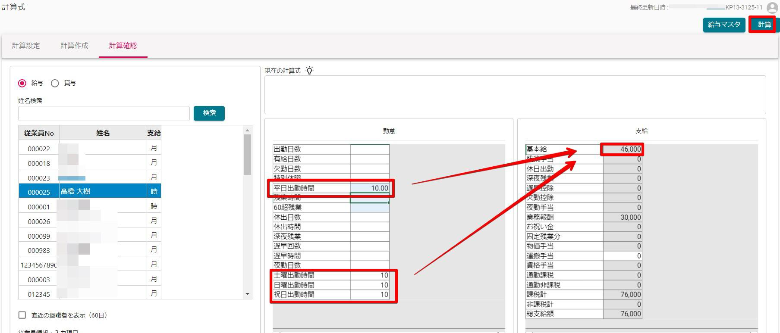Click the 計算 button
The image size is (780, 333).
764,25
